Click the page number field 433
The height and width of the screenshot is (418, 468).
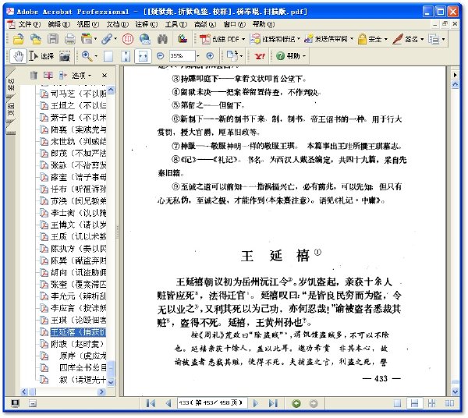point(211,403)
